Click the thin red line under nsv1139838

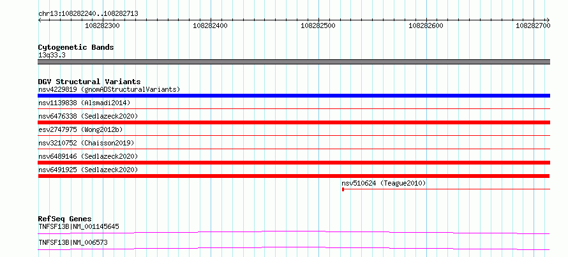tap(294, 108)
